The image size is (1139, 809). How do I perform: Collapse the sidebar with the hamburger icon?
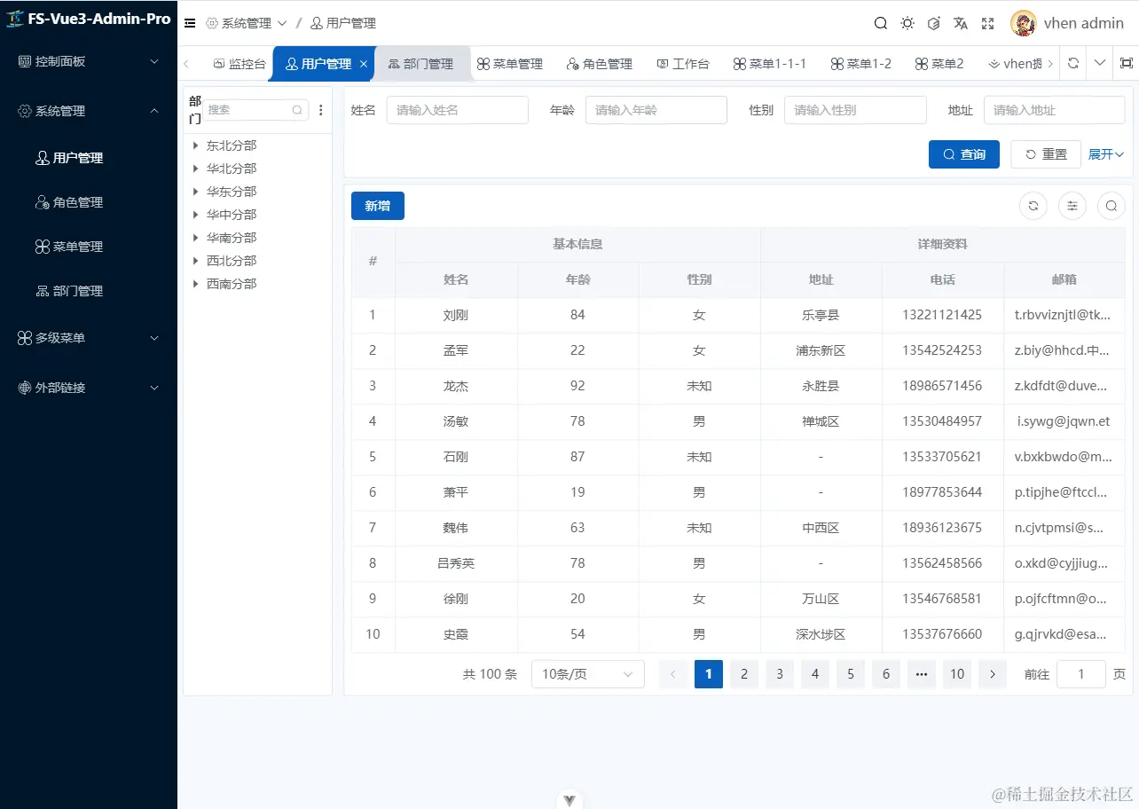190,23
